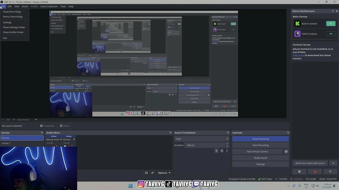Enable Studio Mode
Image resolution: width=339 pixels, height=190 pixels.
pyautogui.click(x=260, y=158)
